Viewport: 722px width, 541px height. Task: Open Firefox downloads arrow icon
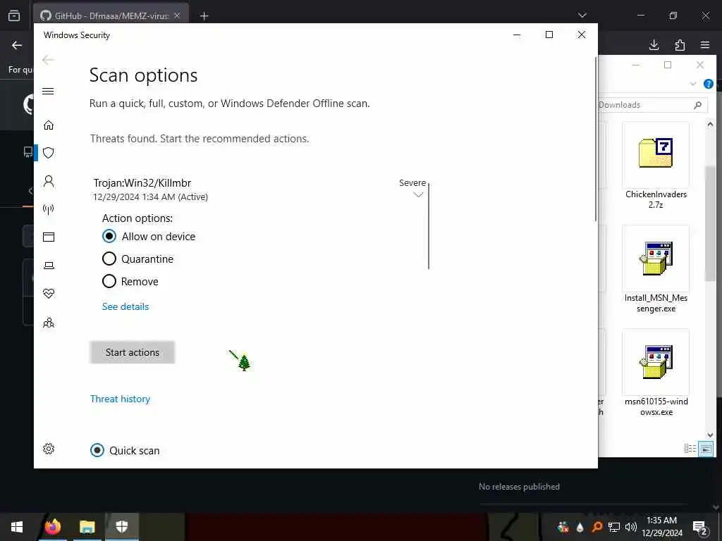click(x=654, y=44)
